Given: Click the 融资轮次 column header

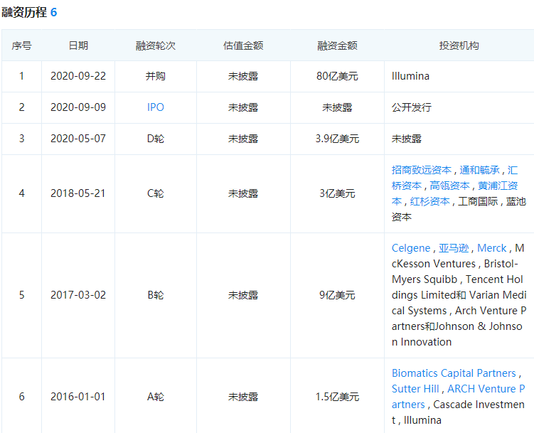Looking at the screenshot, I should coord(155,46).
